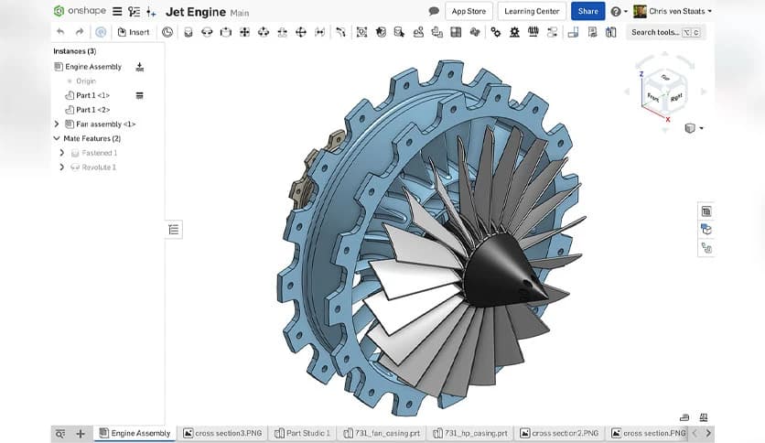Open the comments speech bubble
765x443 pixels.
coord(434,11)
